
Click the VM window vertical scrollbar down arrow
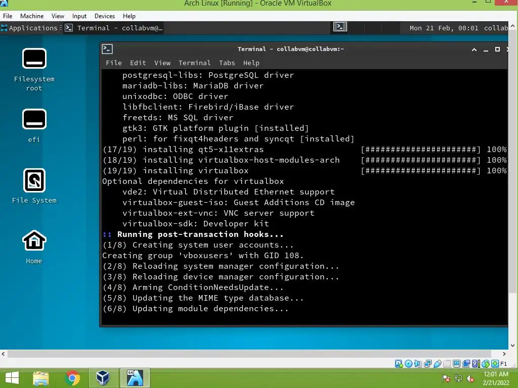tap(513, 346)
